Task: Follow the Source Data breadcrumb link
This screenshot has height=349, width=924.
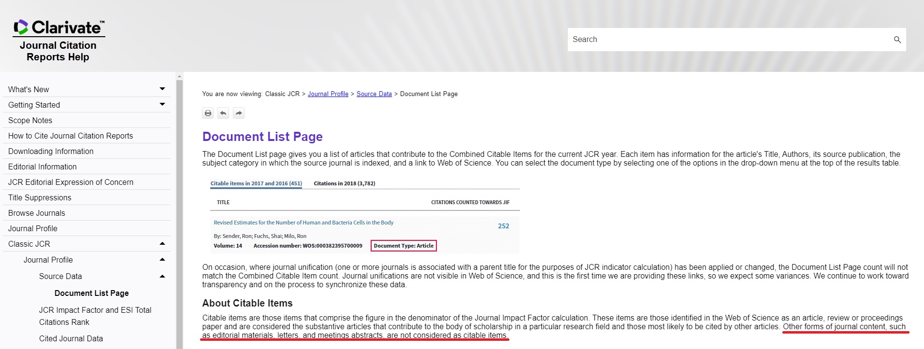Action: 374,94
